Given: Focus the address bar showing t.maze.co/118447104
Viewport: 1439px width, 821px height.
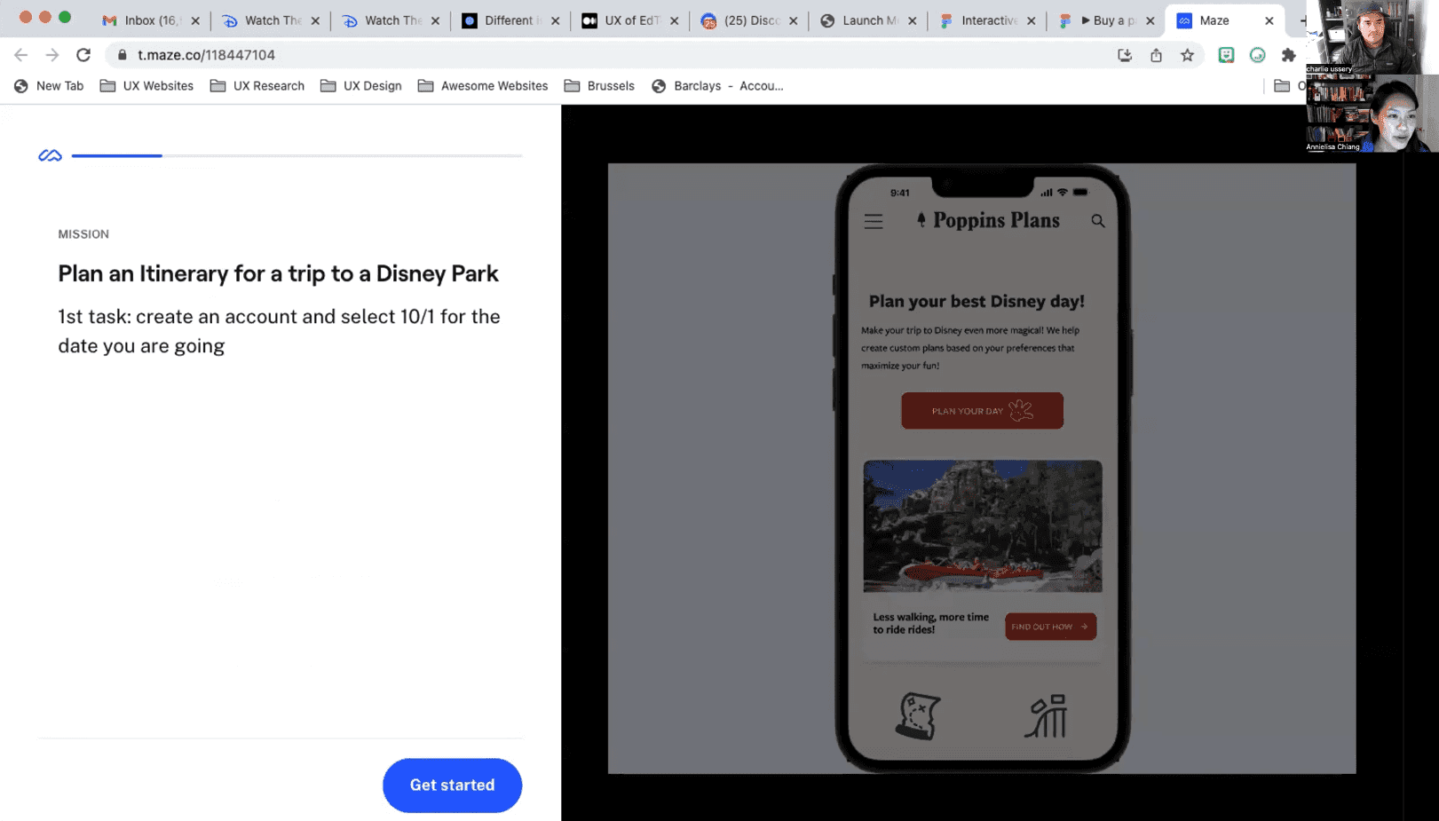Looking at the screenshot, I should click(x=613, y=55).
